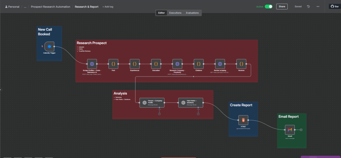
Task: Open the three-dot options menu
Action: (318, 6)
